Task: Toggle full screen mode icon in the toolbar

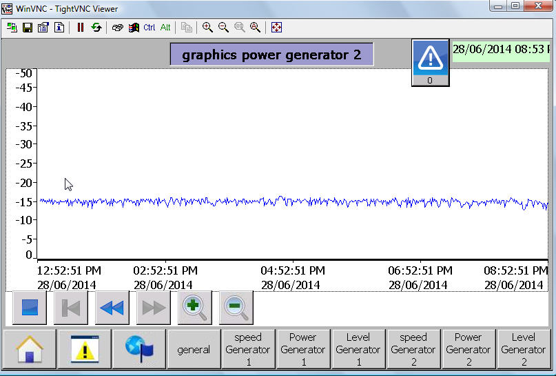Action: tap(276, 28)
